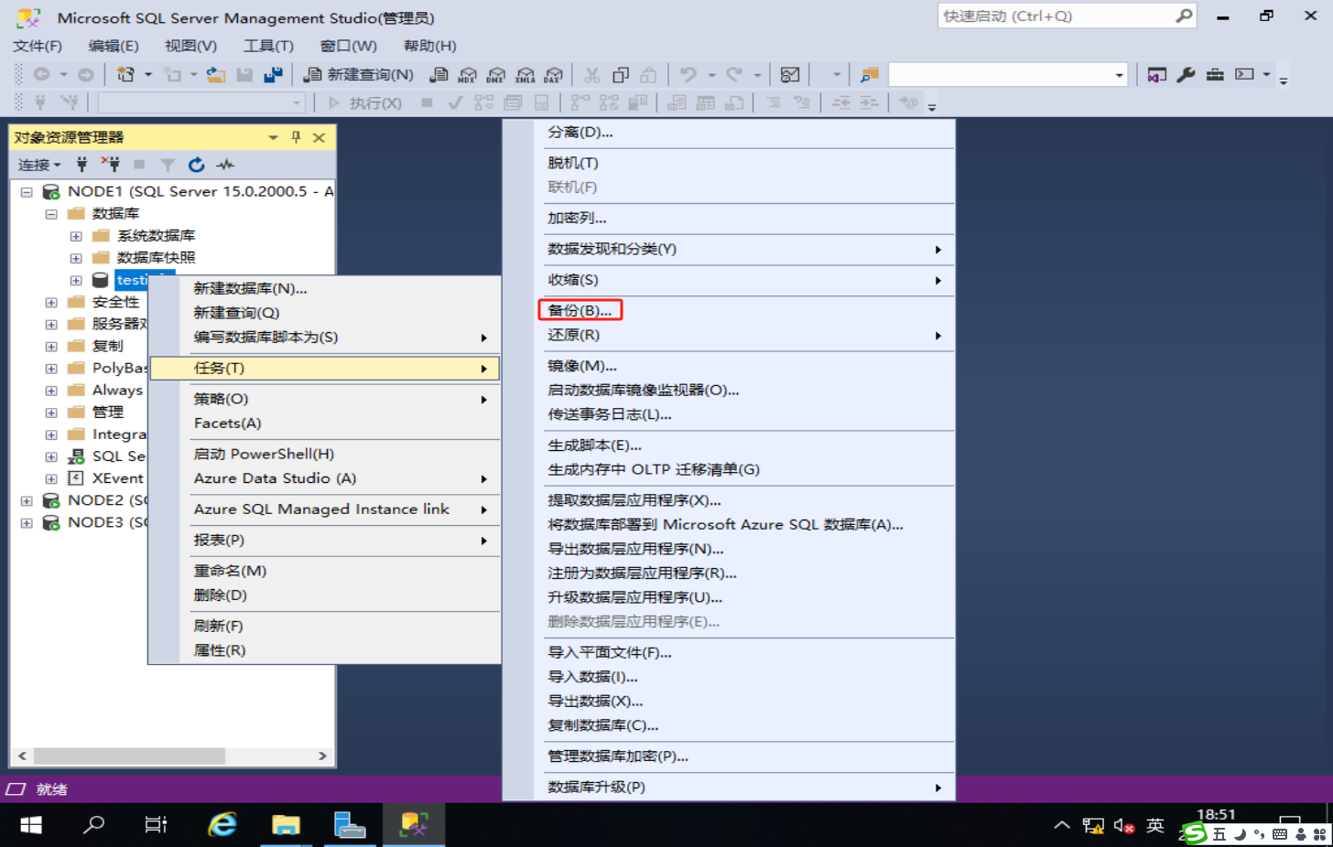The image size is (1333, 847).
Task: Open the 窗口(W) menu
Action: coord(348,46)
